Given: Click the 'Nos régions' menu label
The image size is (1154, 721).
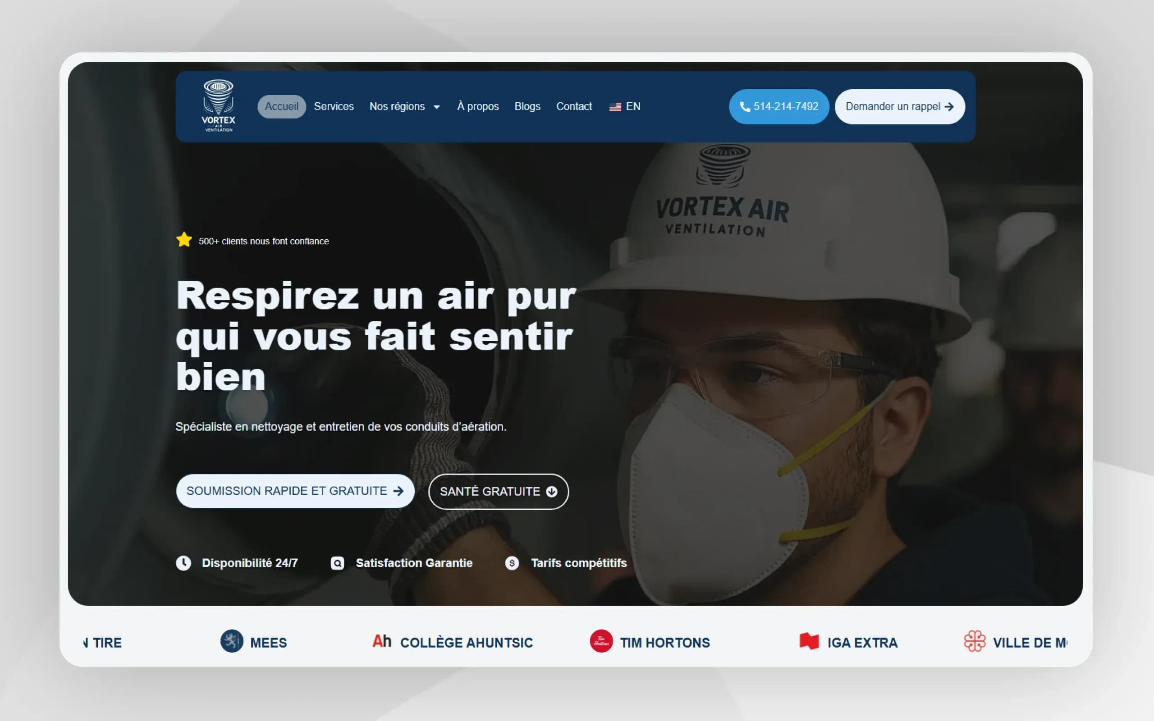Looking at the screenshot, I should 397,106.
